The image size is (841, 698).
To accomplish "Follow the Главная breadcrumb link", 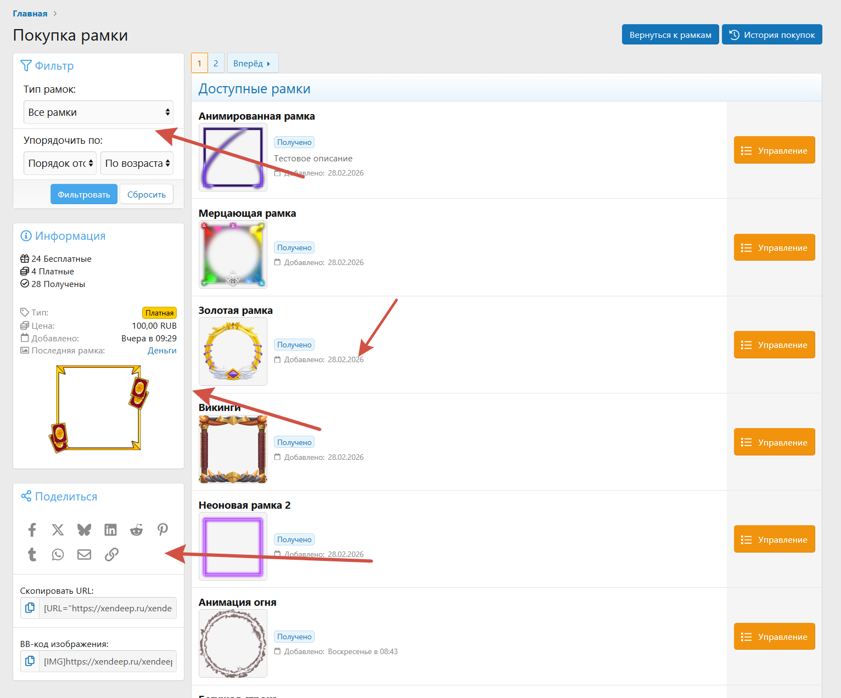I will pyautogui.click(x=30, y=14).
